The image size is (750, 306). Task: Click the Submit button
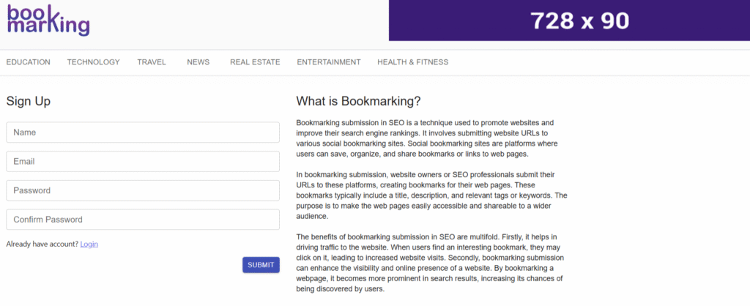[x=261, y=265]
